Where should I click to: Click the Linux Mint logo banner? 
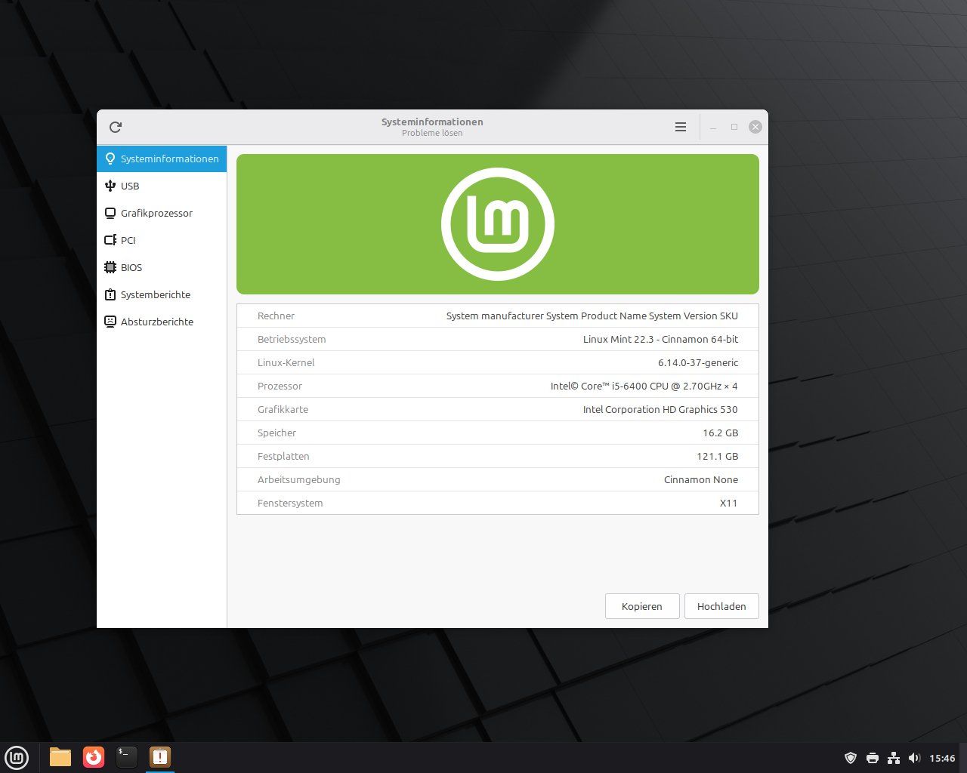(498, 224)
